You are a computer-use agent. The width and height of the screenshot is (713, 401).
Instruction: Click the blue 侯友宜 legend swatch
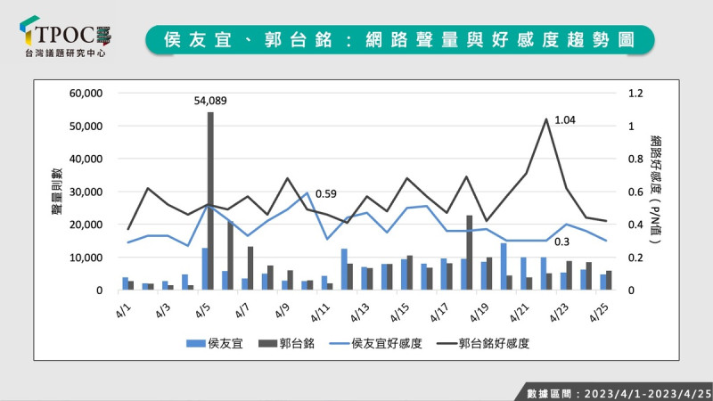(x=195, y=343)
